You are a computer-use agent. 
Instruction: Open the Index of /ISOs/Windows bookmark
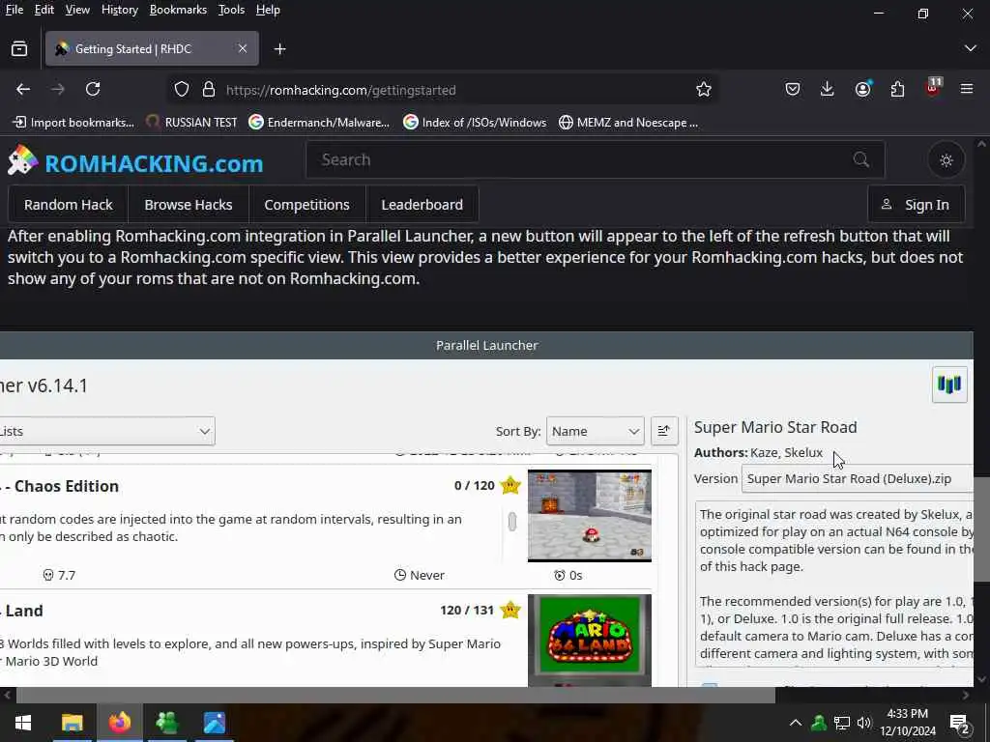pyautogui.click(x=475, y=123)
